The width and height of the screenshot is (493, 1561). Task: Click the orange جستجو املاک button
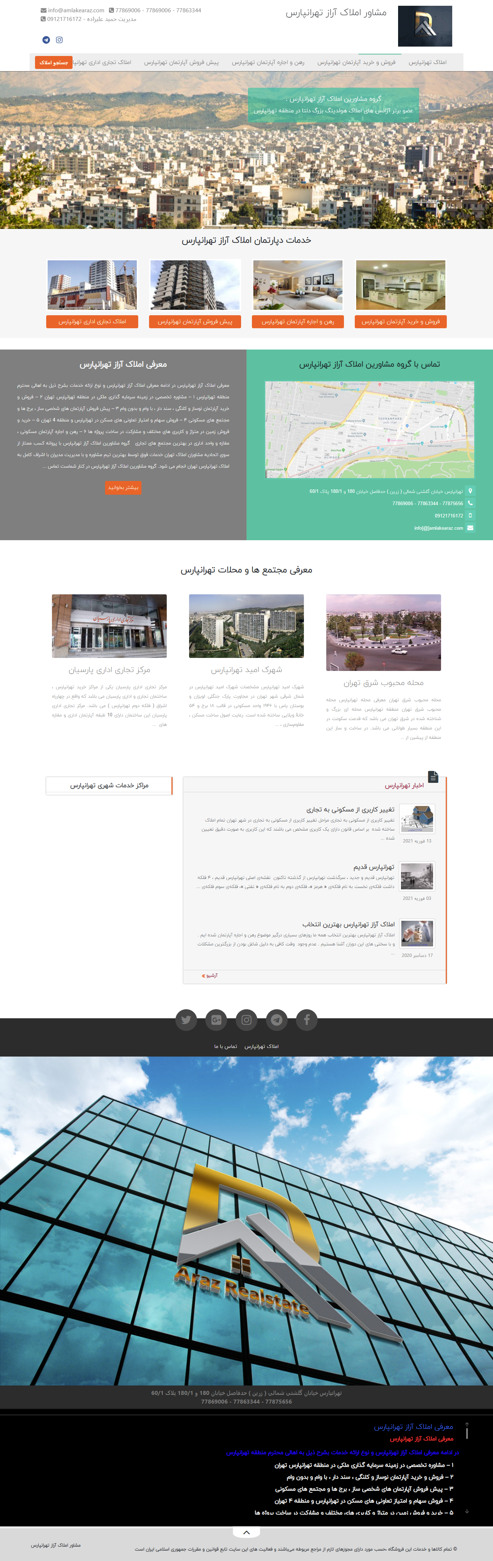(54, 62)
